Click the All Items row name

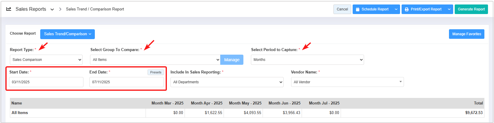[x=20, y=113]
